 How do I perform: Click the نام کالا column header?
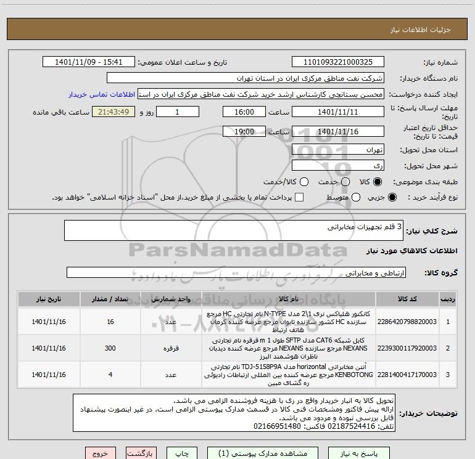coord(289,299)
